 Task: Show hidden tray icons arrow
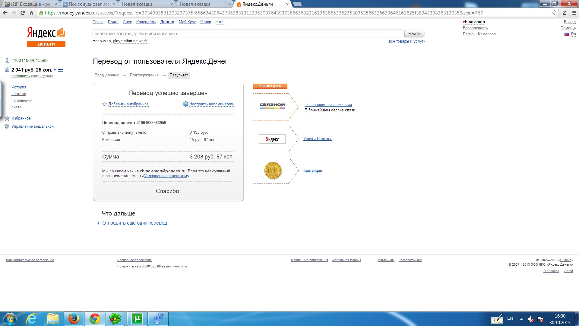click(521, 319)
